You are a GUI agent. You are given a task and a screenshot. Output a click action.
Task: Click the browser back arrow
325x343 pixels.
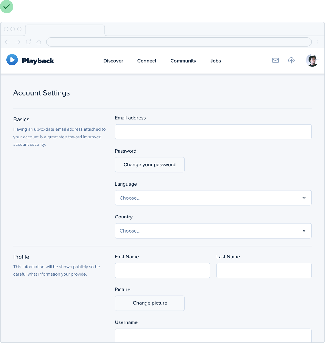tap(8, 42)
